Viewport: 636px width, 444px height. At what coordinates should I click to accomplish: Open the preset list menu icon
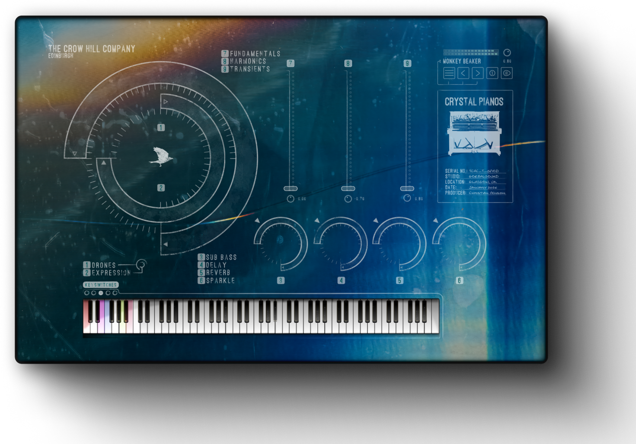[449, 73]
